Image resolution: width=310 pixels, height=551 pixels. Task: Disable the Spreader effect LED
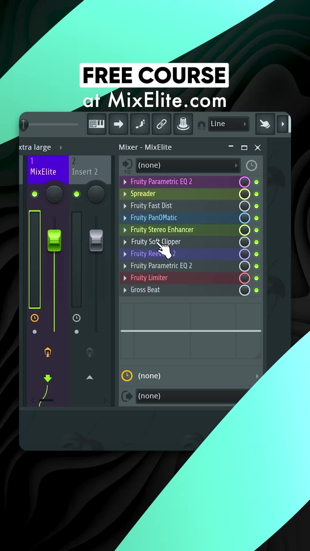coord(257,194)
